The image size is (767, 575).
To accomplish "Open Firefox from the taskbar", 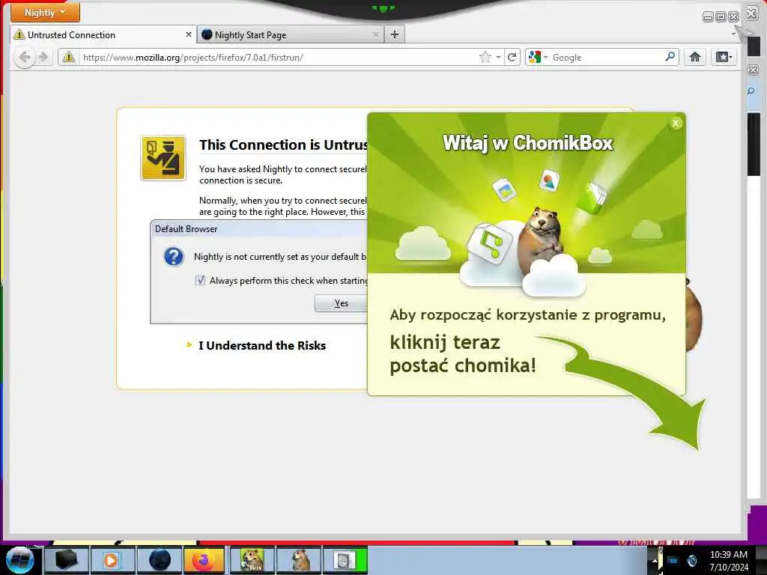I will point(204,560).
